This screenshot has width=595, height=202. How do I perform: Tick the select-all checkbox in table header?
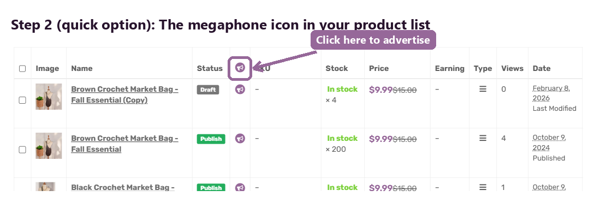(x=22, y=69)
